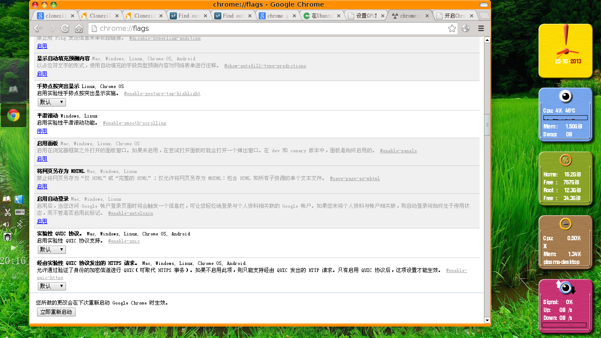
Task: Open the scissors clipboard tray icon
Action: (7, 212)
